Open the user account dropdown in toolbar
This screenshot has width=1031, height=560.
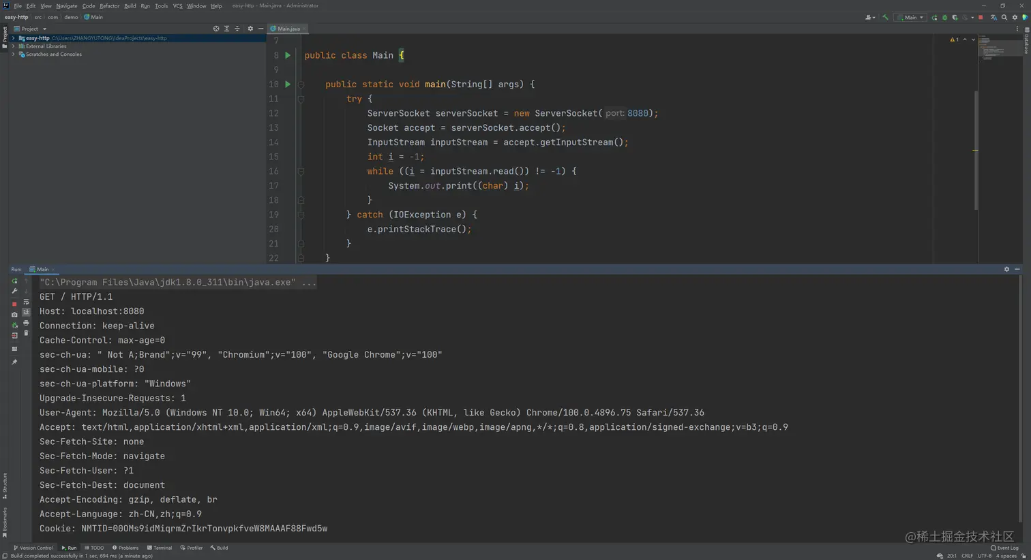click(x=870, y=18)
